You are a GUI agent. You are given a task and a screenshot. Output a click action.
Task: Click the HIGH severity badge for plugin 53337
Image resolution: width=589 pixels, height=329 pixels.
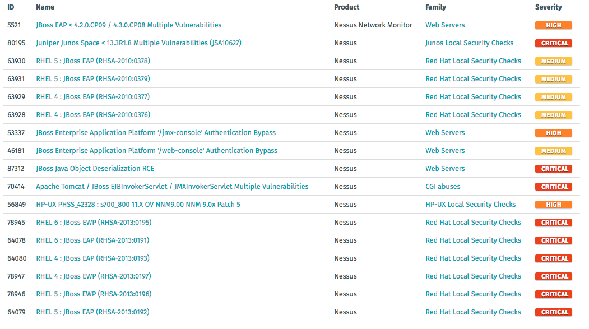(x=554, y=133)
